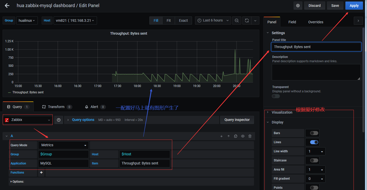Click the Application MySQL field
This screenshot has width=367, height=190.
(x=63, y=163)
